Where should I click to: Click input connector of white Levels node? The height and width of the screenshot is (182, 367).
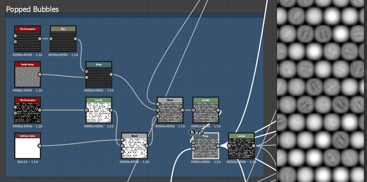tap(87, 110)
